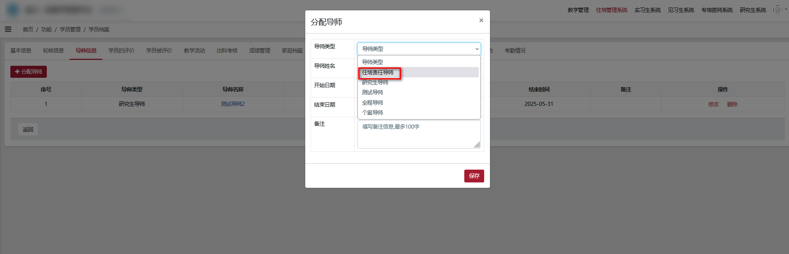Screen dimensions: 789x254
Task: Select 住培责任导师 option
Action: (419, 72)
